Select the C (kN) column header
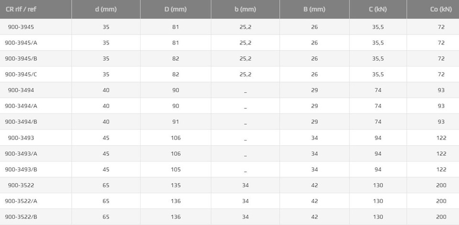The height and width of the screenshot is (225, 459). coord(378,9)
